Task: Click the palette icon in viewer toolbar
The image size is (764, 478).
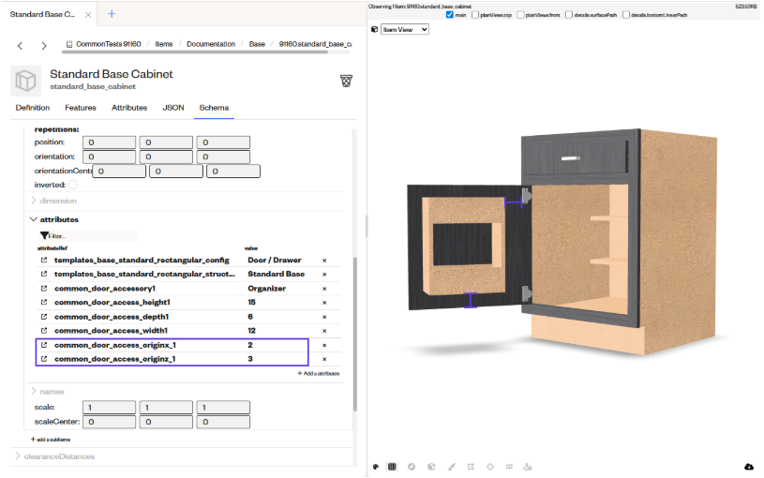Action: pyautogui.click(x=376, y=467)
